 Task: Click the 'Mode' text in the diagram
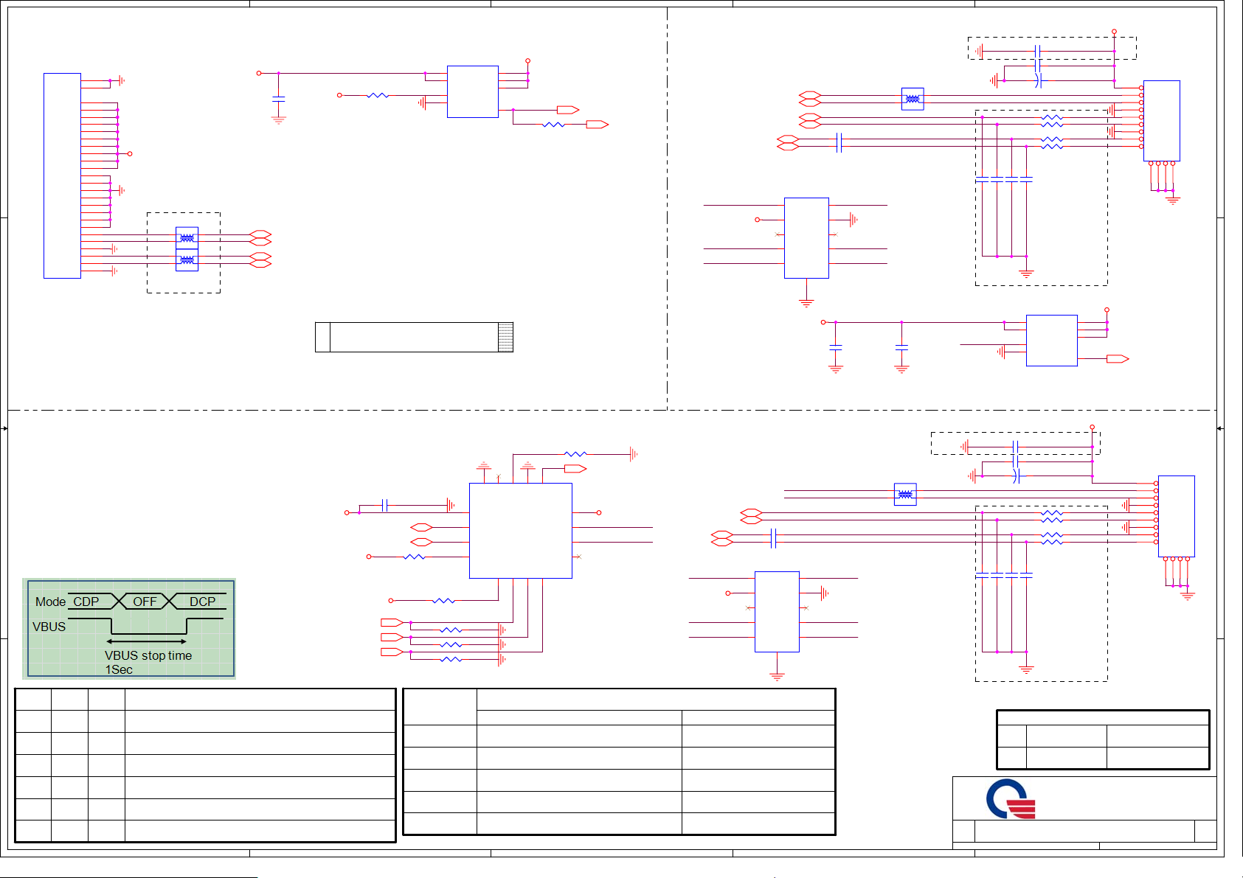coord(50,602)
